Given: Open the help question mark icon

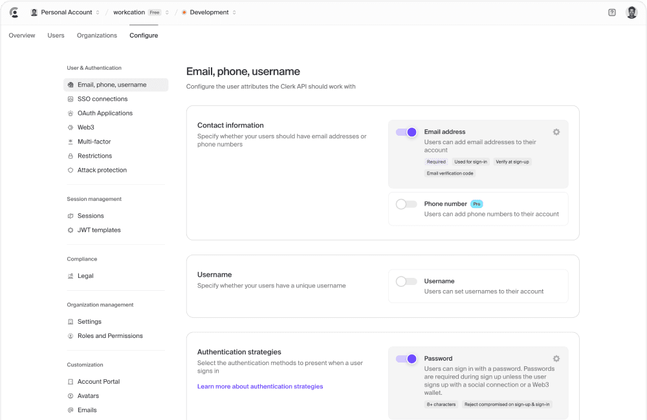Looking at the screenshot, I should coord(612,12).
